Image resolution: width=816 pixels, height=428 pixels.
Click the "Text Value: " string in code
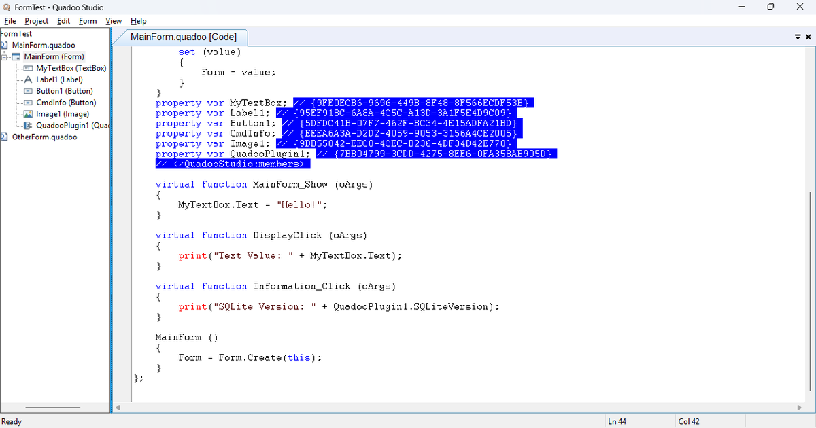(x=254, y=255)
